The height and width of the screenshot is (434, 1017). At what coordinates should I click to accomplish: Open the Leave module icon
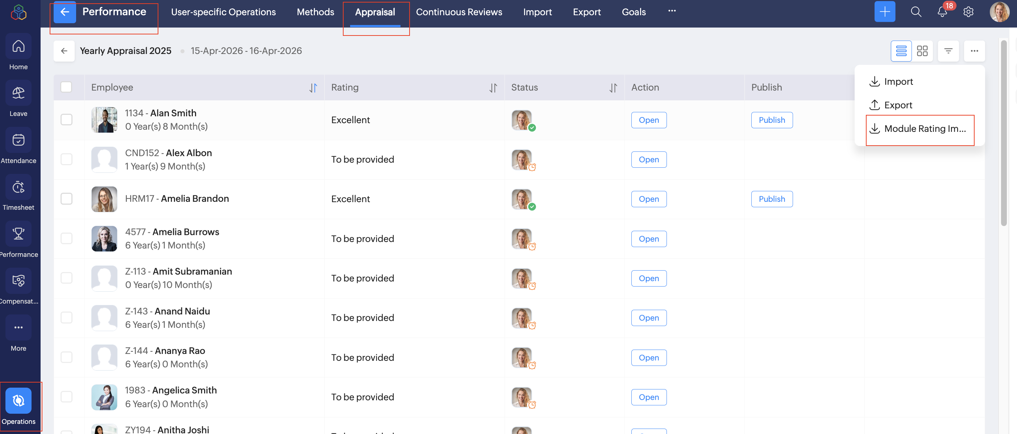click(x=18, y=93)
